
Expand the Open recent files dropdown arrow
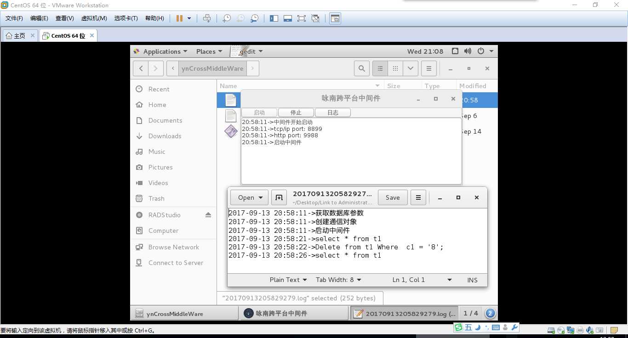tap(261, 197)
